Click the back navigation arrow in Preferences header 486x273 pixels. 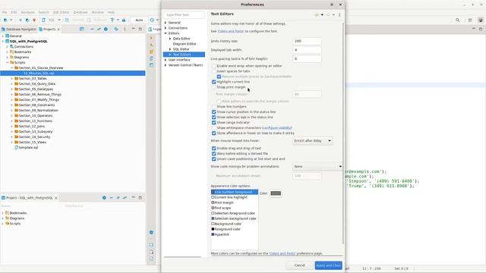point(317,14)
